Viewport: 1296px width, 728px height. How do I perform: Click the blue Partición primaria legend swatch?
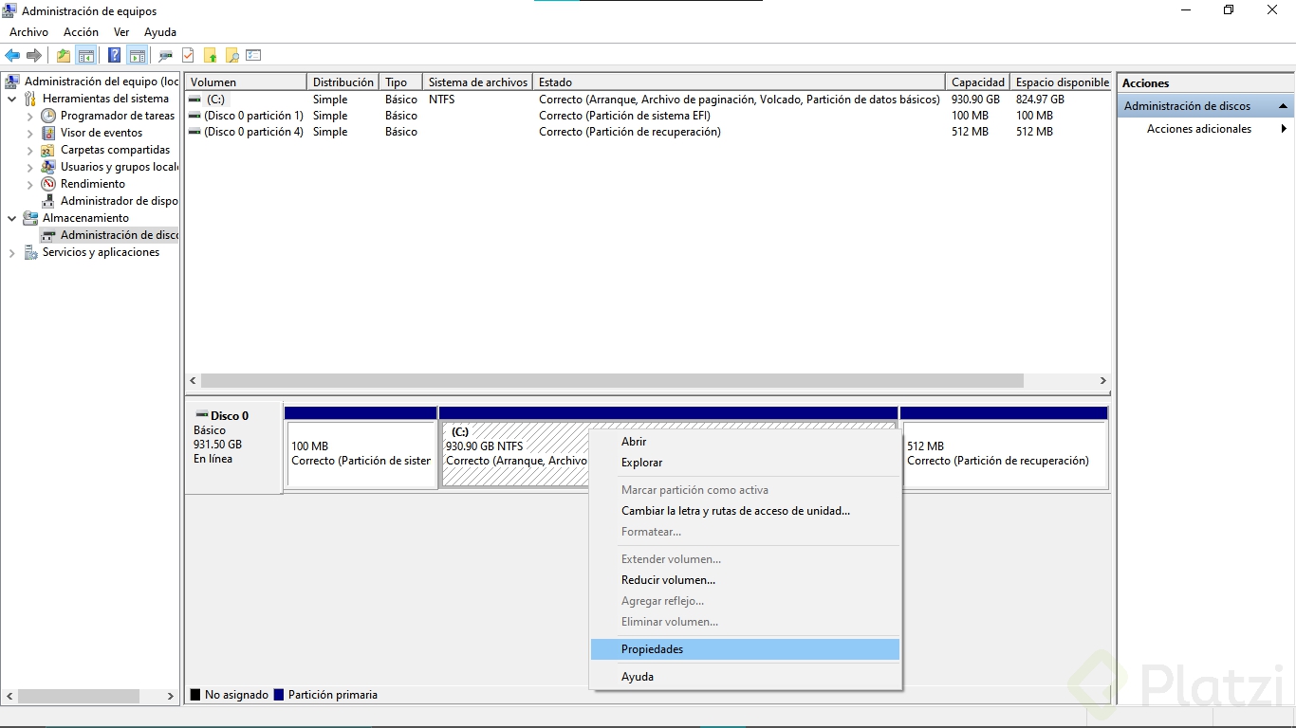pos(279,695)
